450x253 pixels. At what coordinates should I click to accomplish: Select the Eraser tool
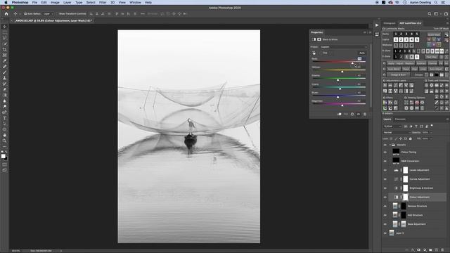click(4, 89)
